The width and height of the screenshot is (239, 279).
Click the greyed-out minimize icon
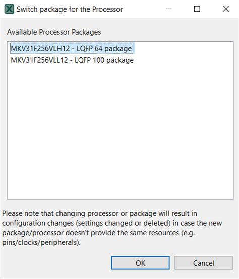(168, 9)
